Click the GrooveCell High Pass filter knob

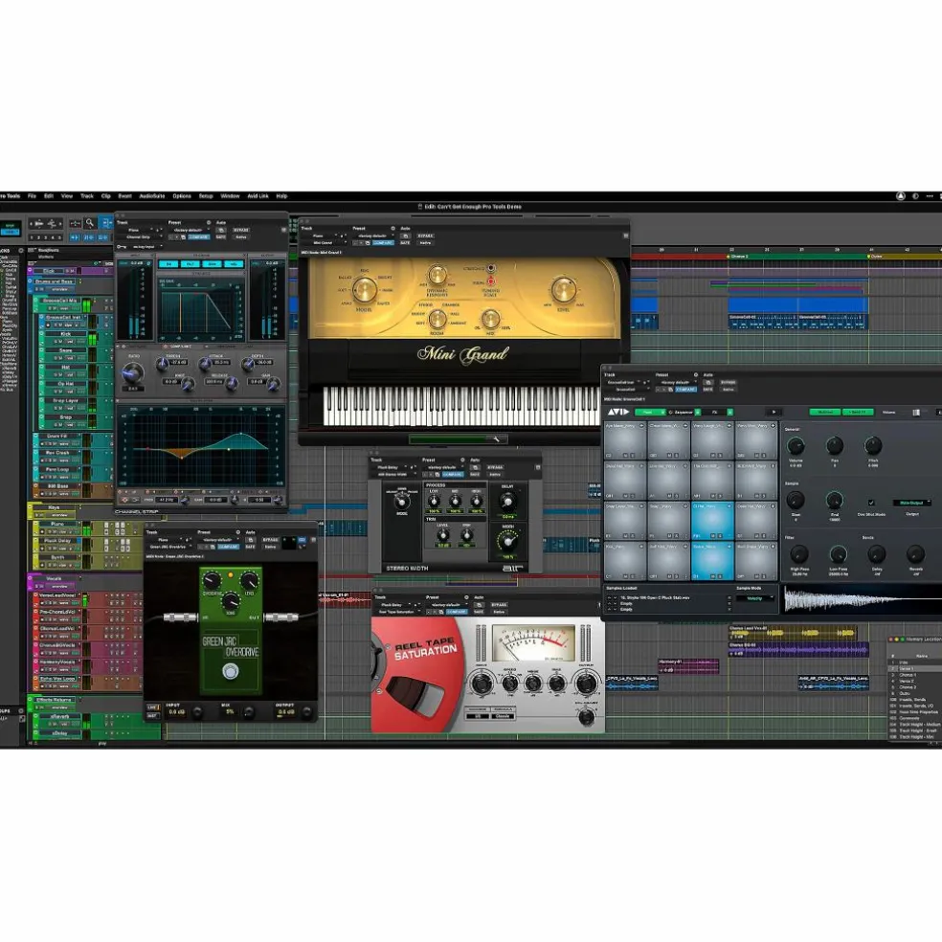coord(798,554)
